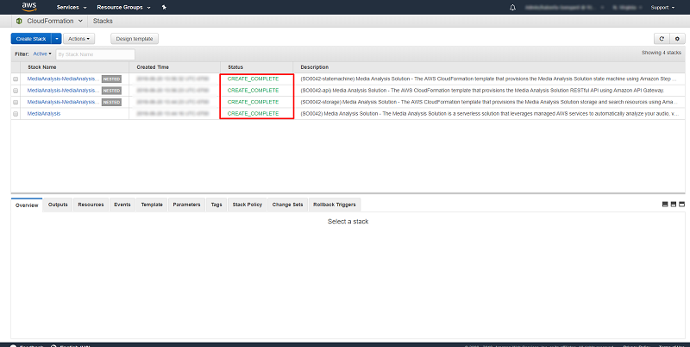Click the Showing 4 stacks text
This screenshot has width=690, height=347.
click(x=662, y=53)
